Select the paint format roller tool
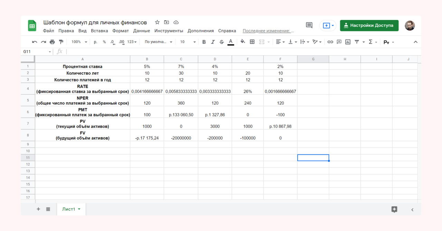Viewport: 442px width, 231px height. tap(61, 42)
